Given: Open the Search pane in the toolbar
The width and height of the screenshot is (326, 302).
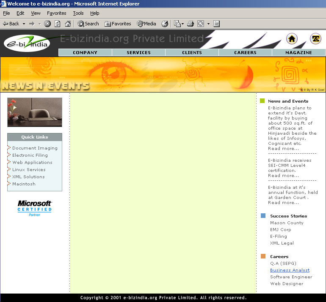Looking at the screenshot, I should coord(88,24).
